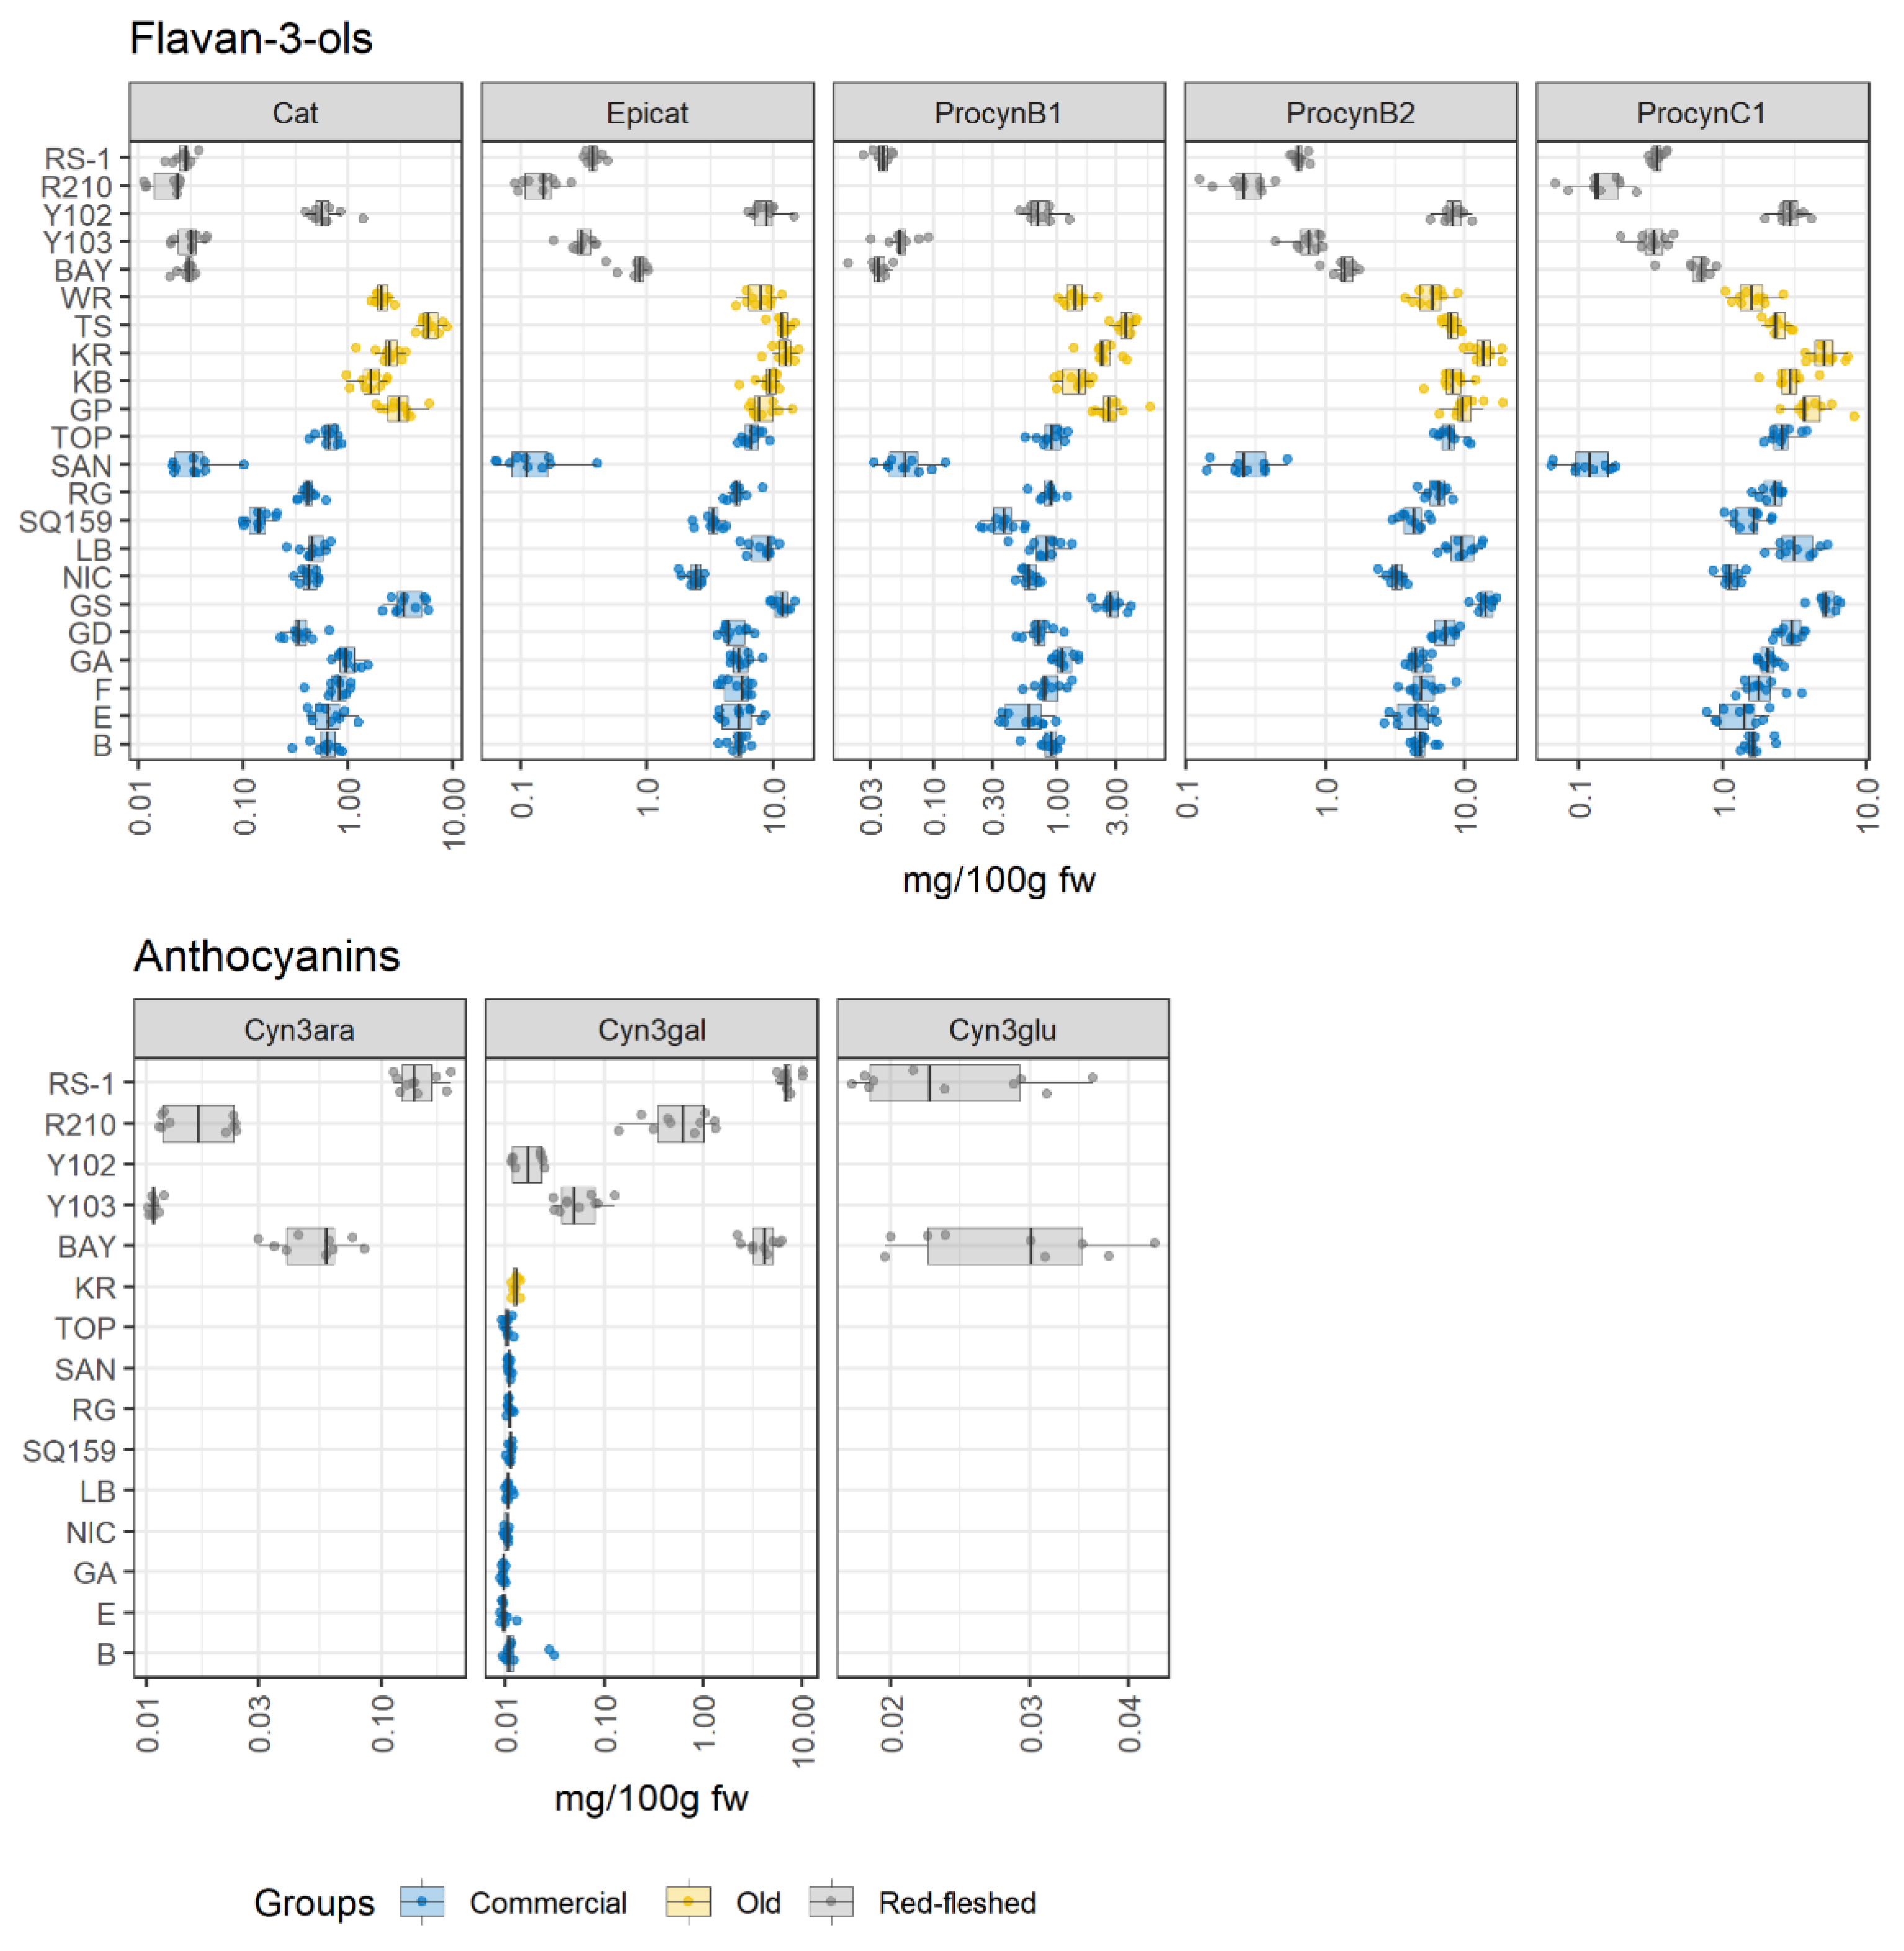This screenshot has height=1951, width=1904.
Task: Click the Cat facet header strip
Action: pyautogui.click(x=295, y=113)
